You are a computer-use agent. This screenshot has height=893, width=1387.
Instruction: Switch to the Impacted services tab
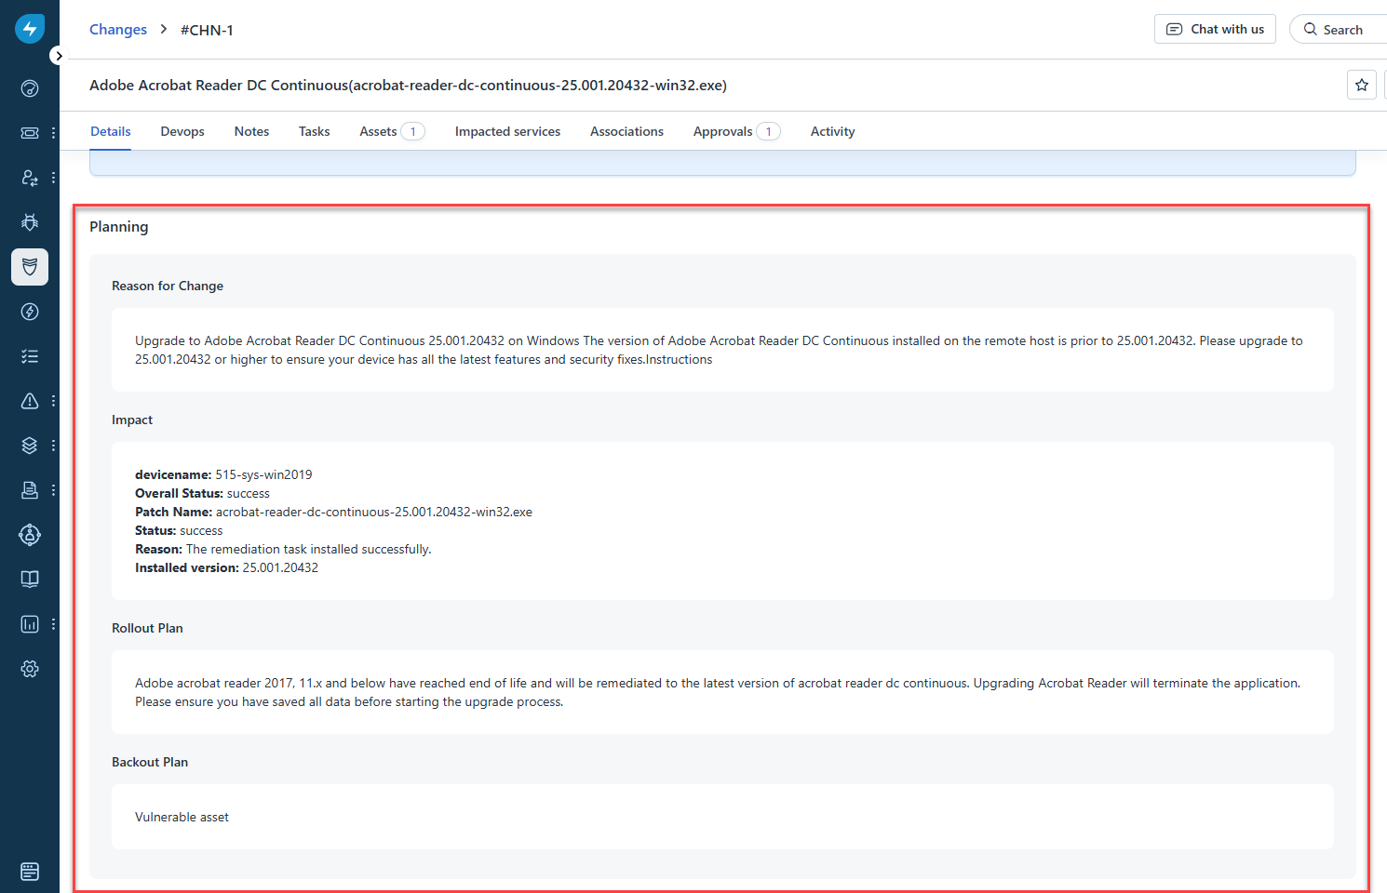(x=507, y=131)
